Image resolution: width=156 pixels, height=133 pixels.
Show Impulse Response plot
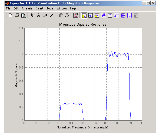[x=110, y=15]
